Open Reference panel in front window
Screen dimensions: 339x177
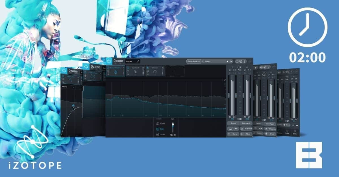point(246,129)
